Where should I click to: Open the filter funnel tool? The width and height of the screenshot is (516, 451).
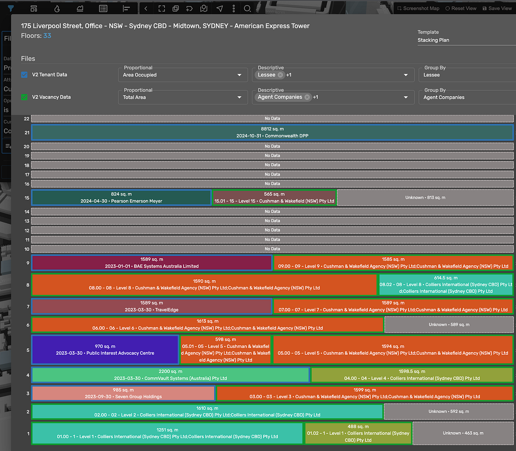[x=11, y=8]
